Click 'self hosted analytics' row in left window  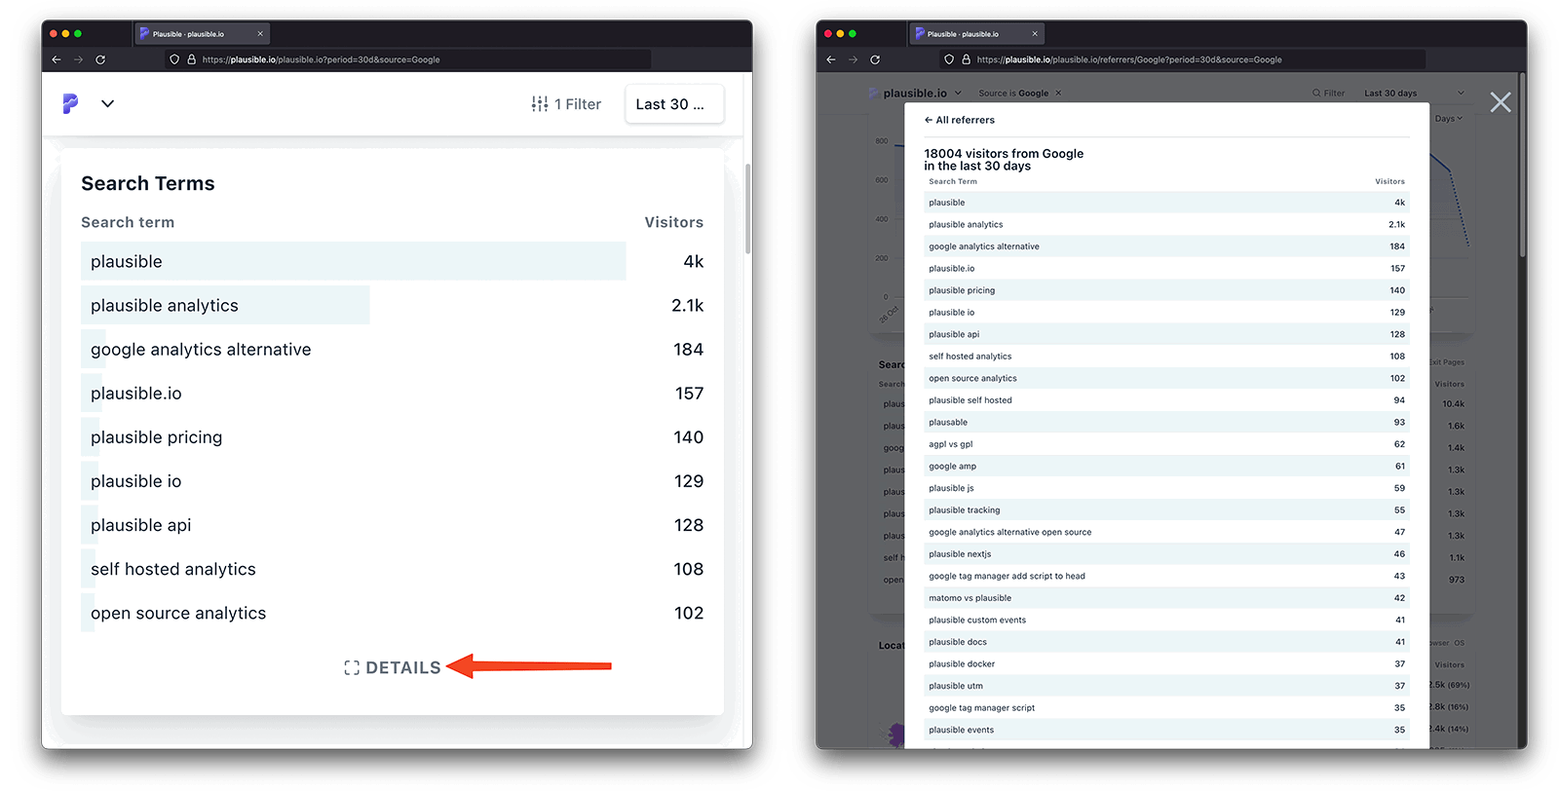click(392, 568)
